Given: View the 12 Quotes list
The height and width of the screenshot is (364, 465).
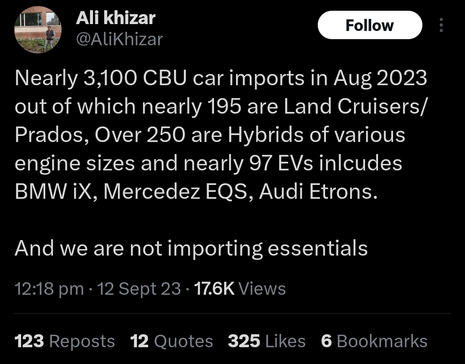Looking at the screenshot, I should point(172,341).
